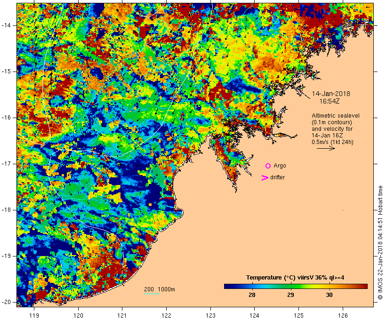This screenshot has height=320, width=386.
Task: Click the magenta Argo circle symbol
Action: pos(268,166)
